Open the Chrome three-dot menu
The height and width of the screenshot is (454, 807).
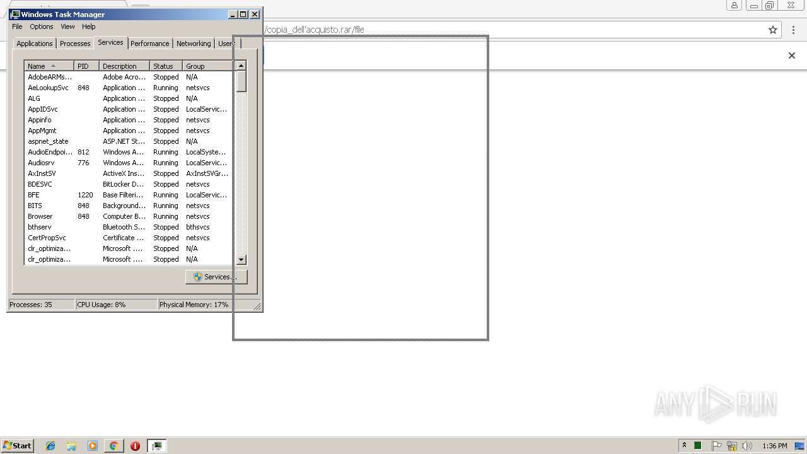[793, 30]
